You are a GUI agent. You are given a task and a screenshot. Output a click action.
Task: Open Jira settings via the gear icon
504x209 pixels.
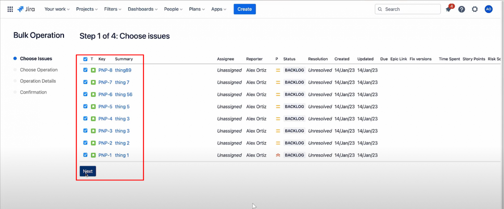point(475,9)
